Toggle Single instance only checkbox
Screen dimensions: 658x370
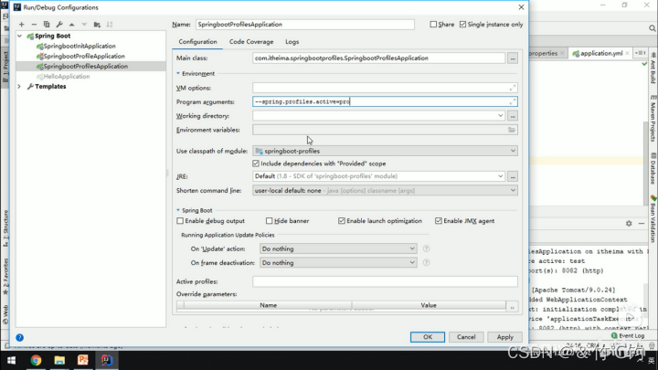(462, 25)
